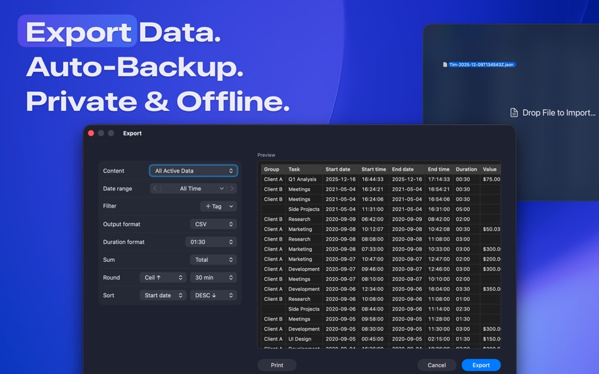Change the Output format from CSV

coord(213,224)
